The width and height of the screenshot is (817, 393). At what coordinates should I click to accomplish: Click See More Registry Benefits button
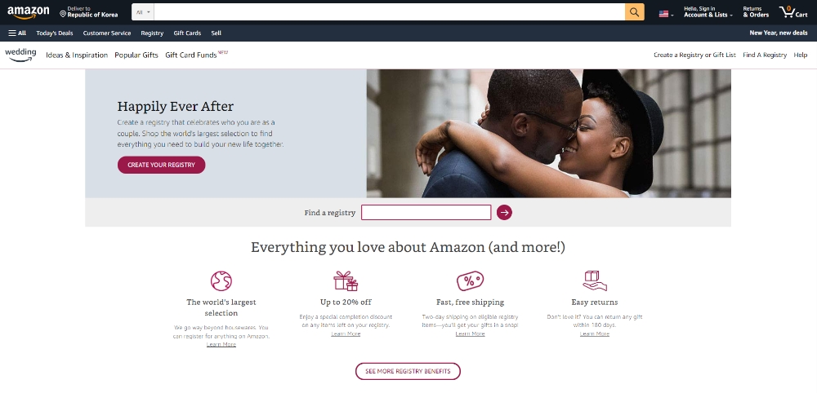(x=408, y=371)
